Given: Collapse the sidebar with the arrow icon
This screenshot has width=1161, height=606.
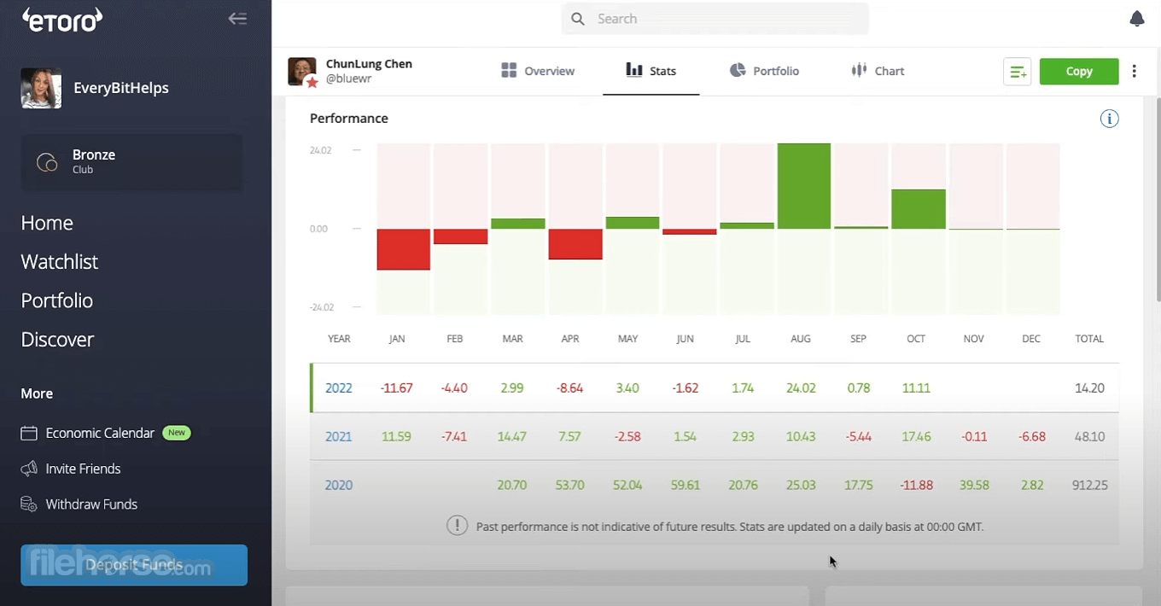Looking at the screenshot, I should click(237, 19).
